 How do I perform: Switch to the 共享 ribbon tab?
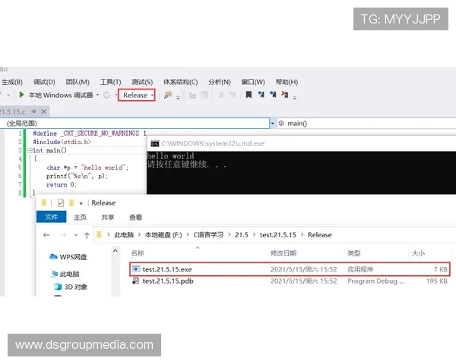(108, 217)
